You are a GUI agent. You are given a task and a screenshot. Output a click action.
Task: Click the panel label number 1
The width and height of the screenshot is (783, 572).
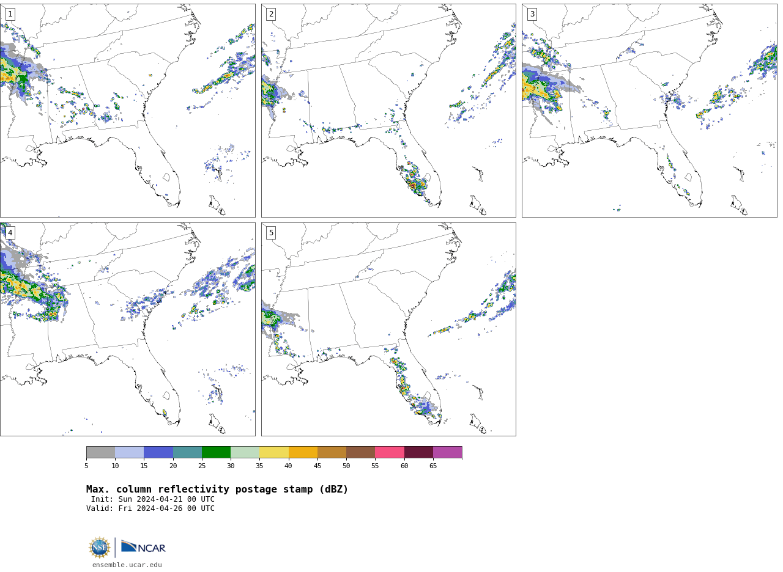point(10,14)
